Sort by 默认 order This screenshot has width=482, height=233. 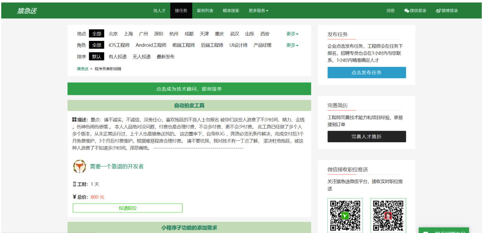tap(97, 56)
